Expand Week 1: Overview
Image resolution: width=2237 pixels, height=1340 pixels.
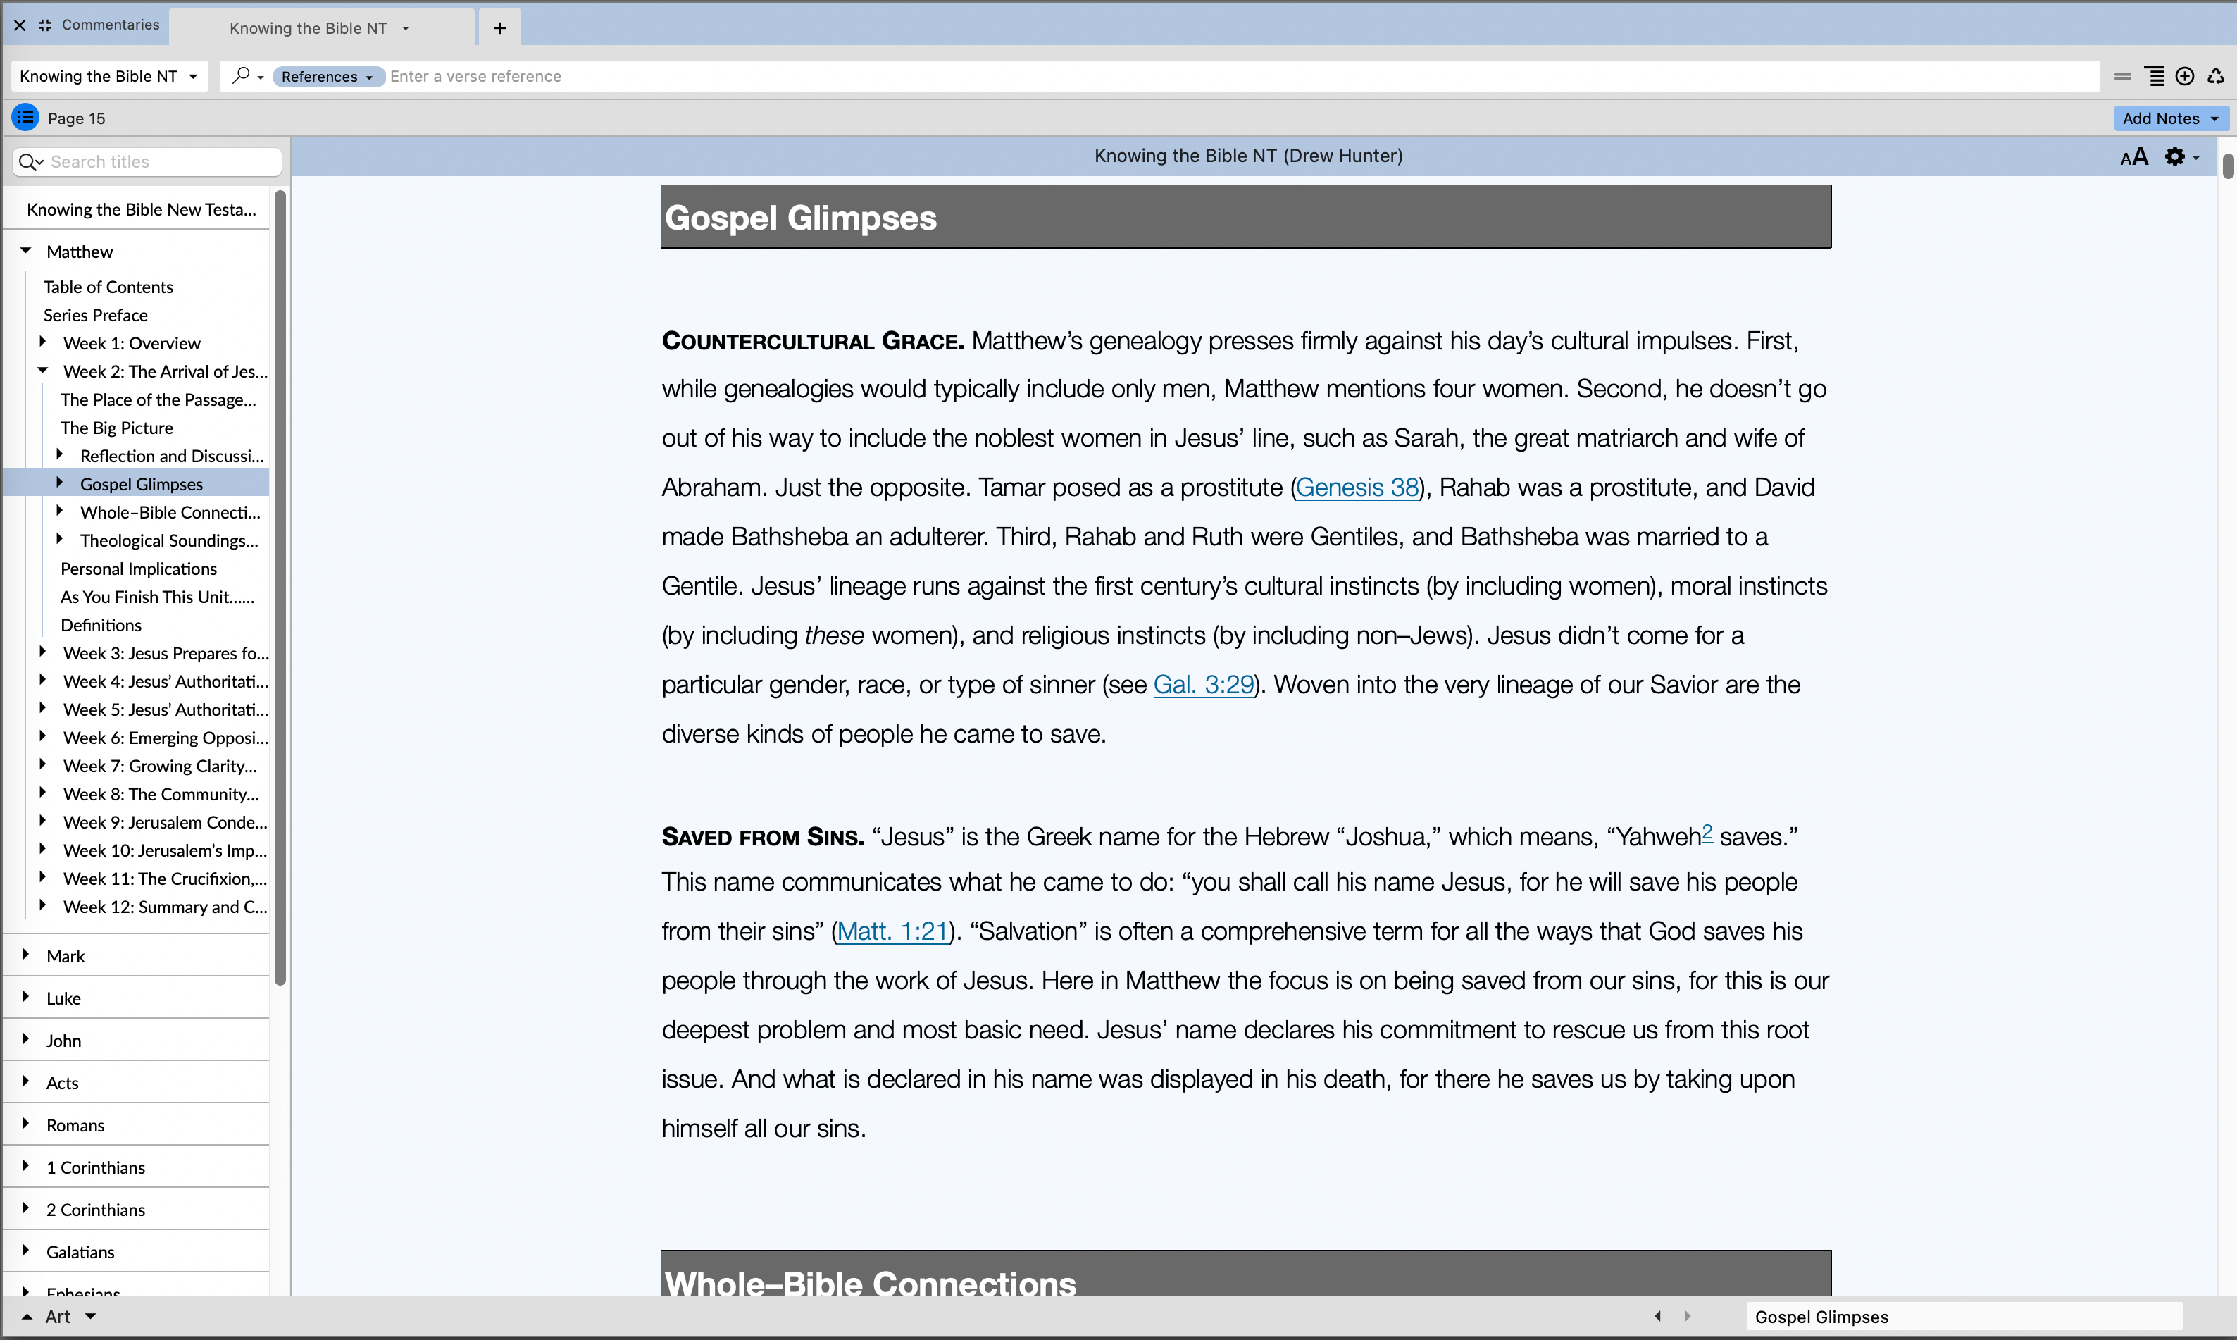tap(42, 342)
